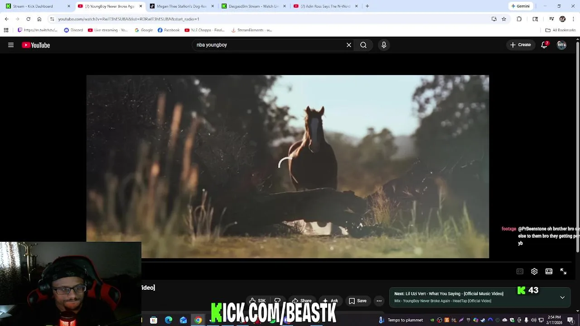580x326 pixels.
Task: Open YouTube notifications bell
Action: (x=544, y=45)
